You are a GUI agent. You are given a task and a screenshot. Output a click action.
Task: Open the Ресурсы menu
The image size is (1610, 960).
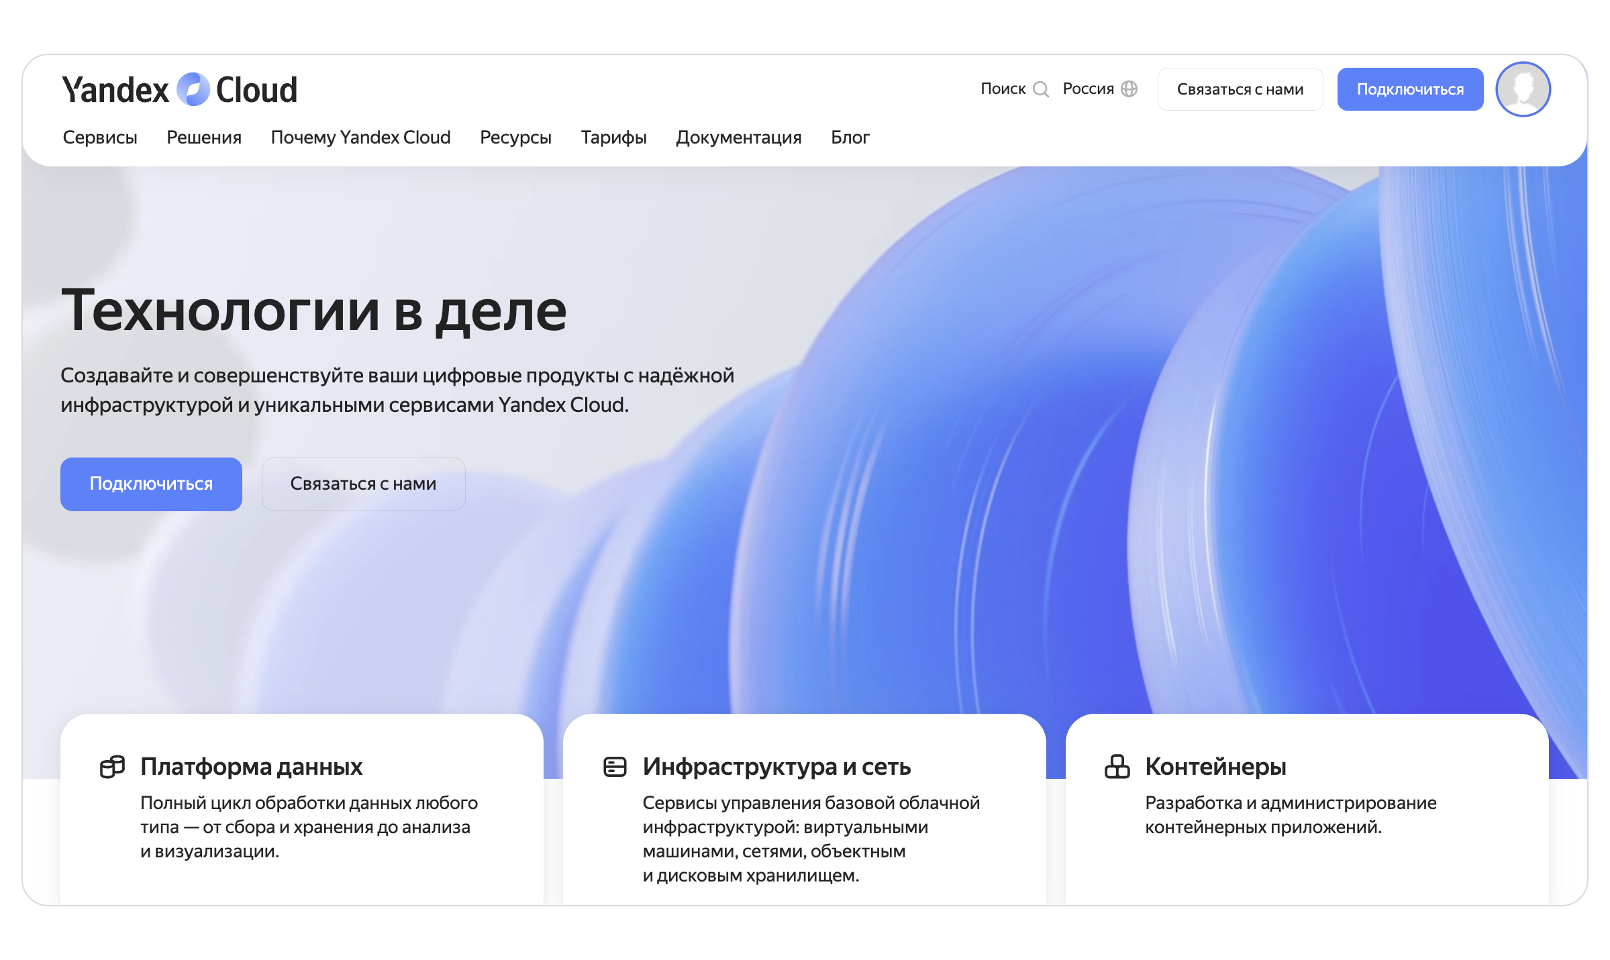515,138
